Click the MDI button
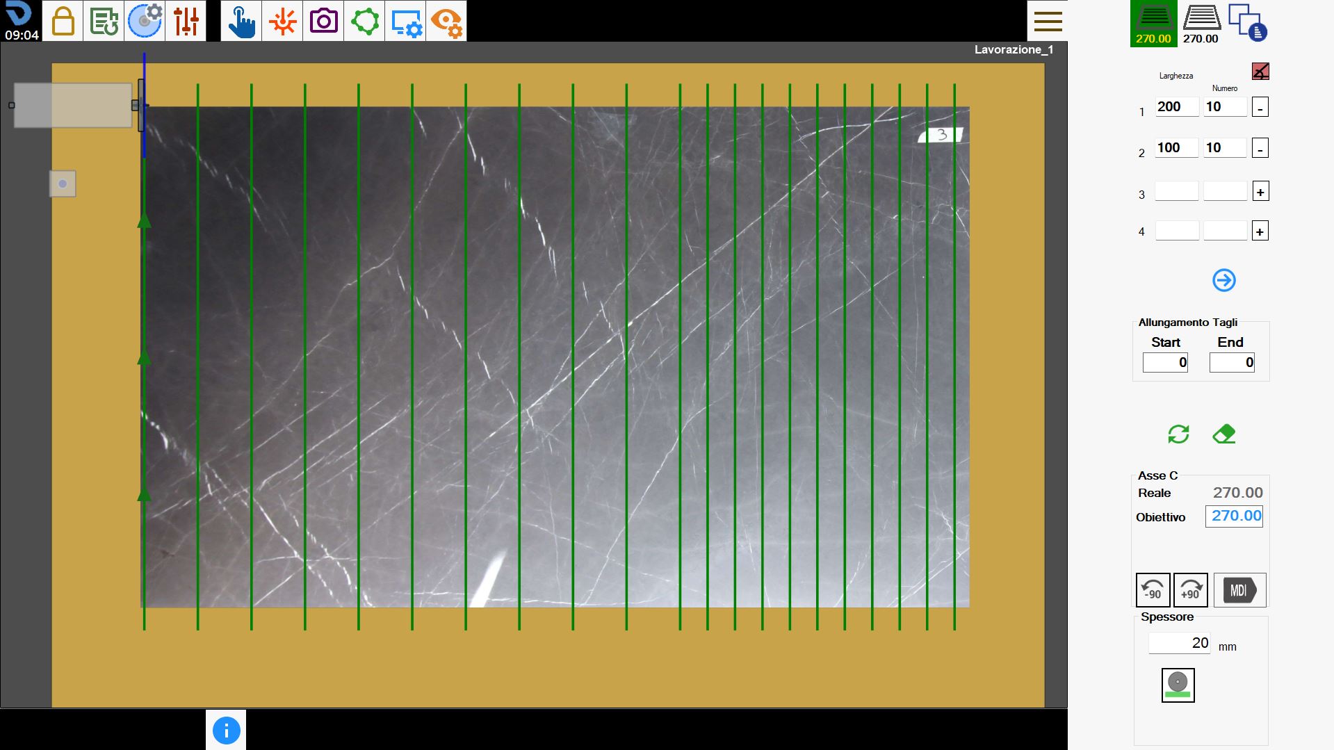Viewport: 1334px width, 750px height. (x=1240, y=590)
